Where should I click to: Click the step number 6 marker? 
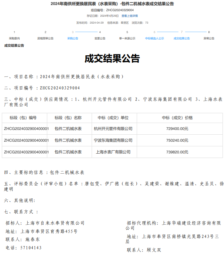tap(154, 32)
